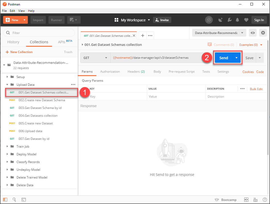The height and width of the screenshot is (204, 270).
Task: Click the workspace grid icon
Action: [x=116, y=20]
